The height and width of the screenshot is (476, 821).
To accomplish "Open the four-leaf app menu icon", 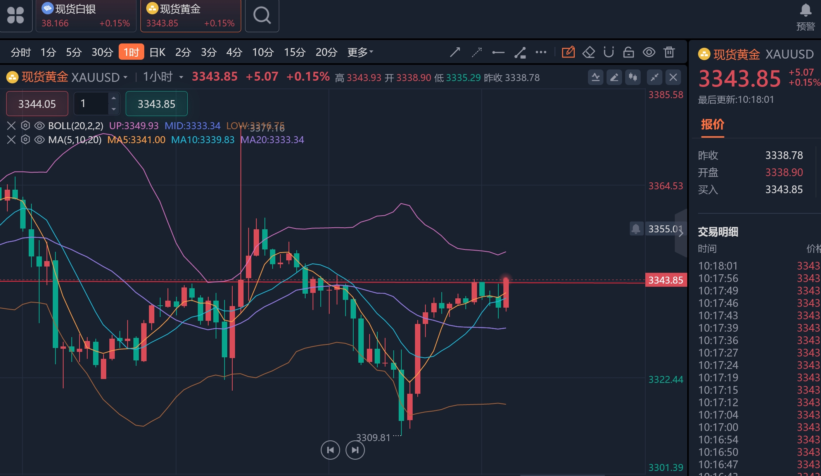I will coord(16,16).
